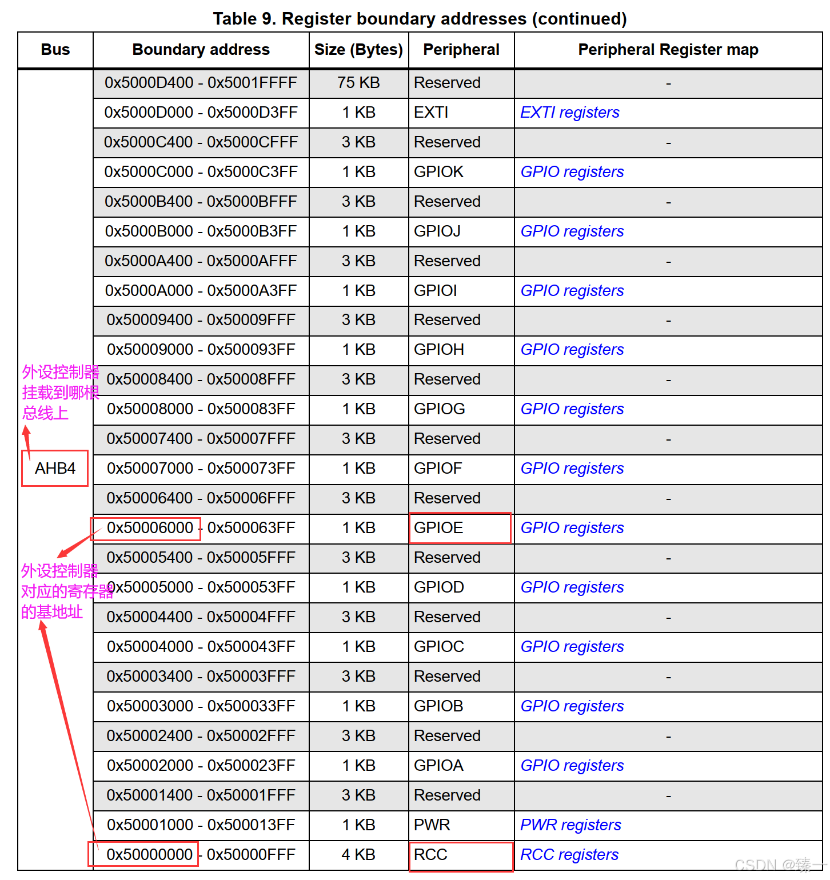Select address 0x50002000 - 0x500023FF
830x880 pixels.
201,766
